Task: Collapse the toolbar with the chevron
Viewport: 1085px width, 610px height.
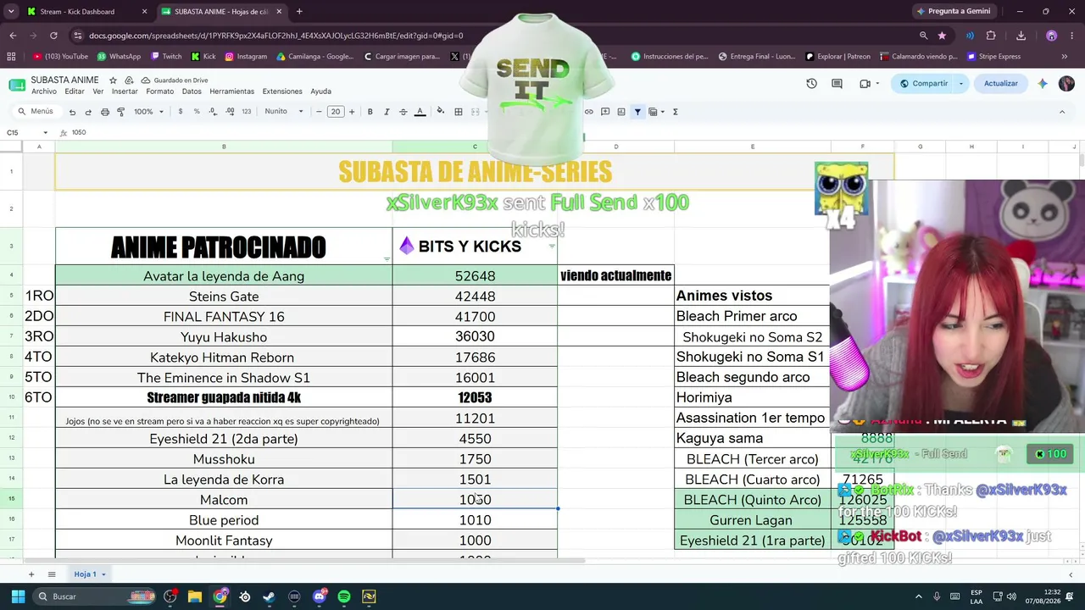Action: (1062, 112)
